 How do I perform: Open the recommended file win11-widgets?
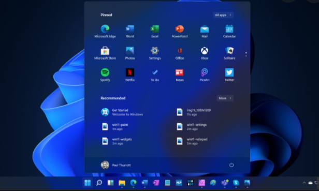117,141
